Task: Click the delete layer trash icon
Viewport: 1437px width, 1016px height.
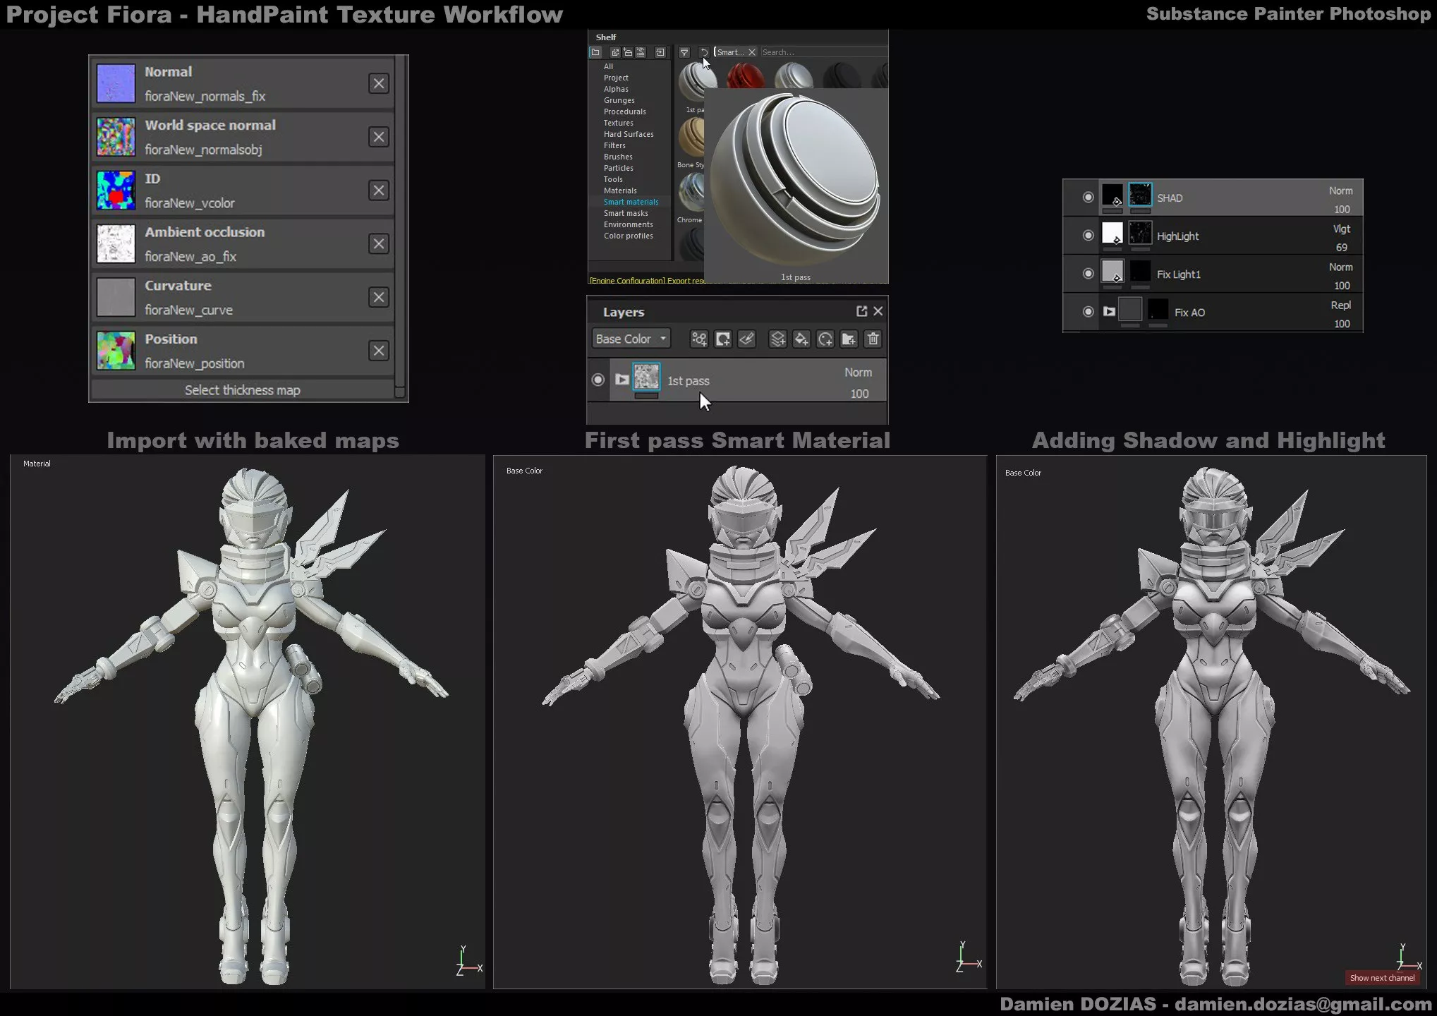Action: [x=873, y=339]
